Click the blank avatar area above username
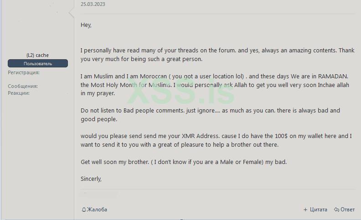The width and height of the screenshot is (361, 220). (x=37, y=27)
